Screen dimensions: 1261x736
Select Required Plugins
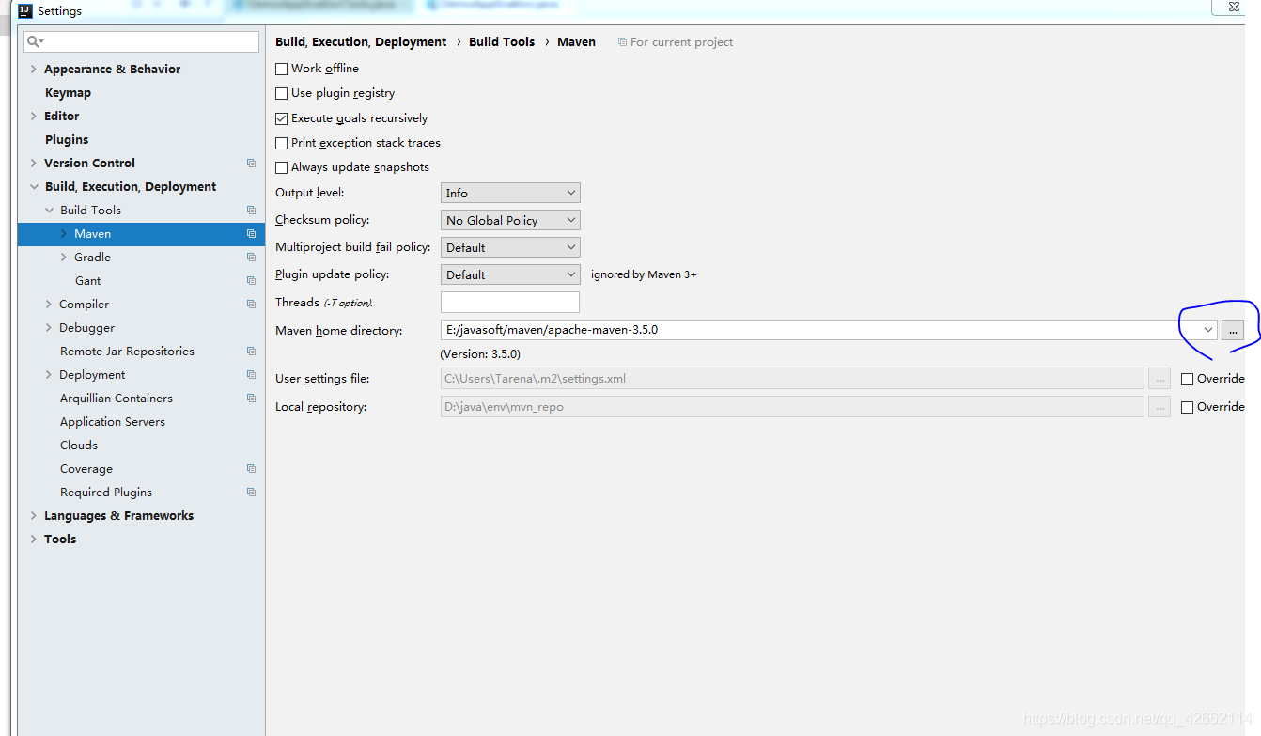(106, 492)
